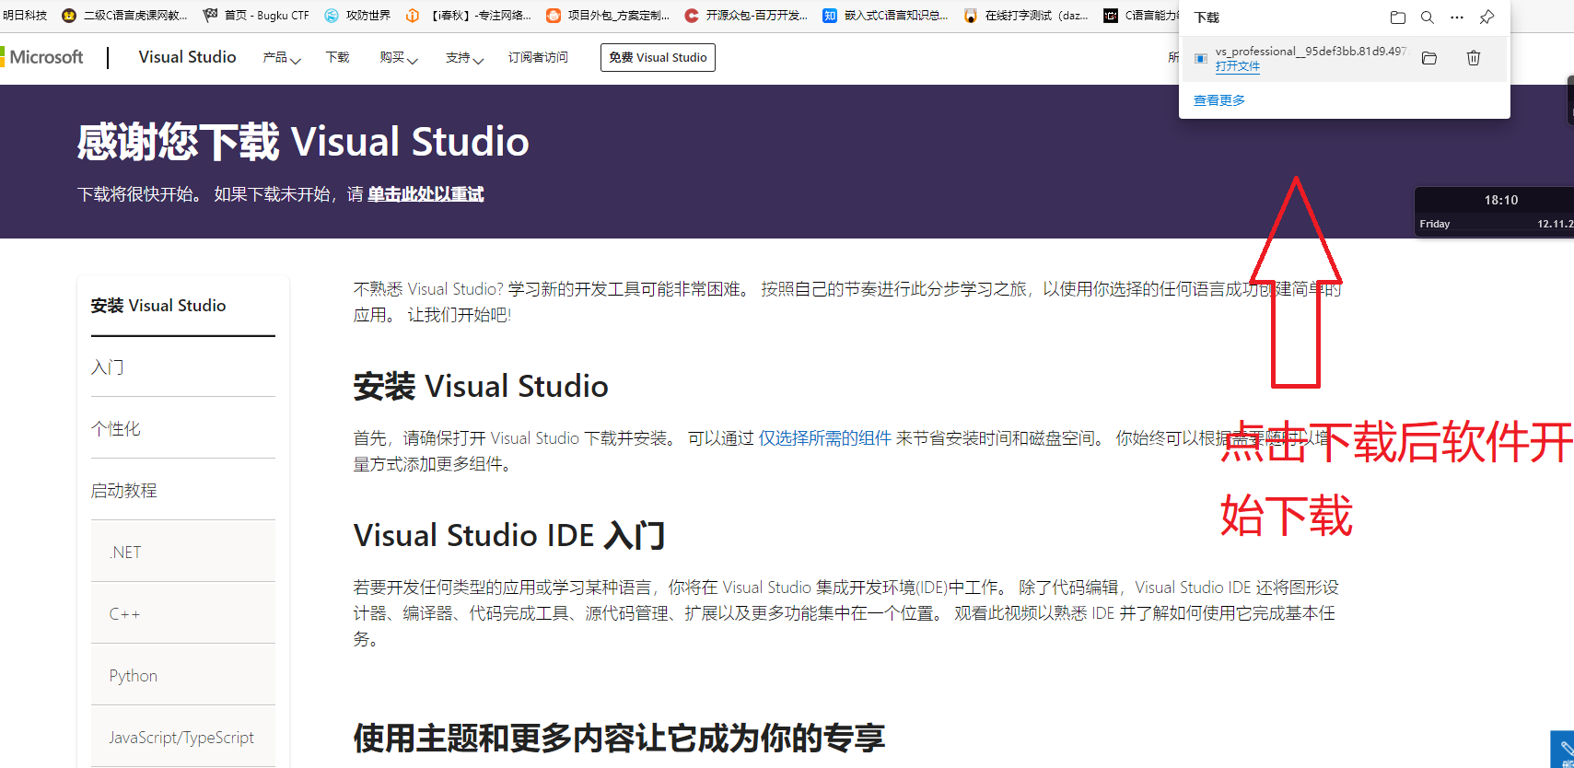Open more options in the downloads panel

click(1456, 17)
